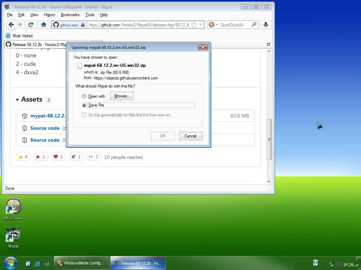Open the History menu
The image size is (361, 270).
(x=49, y=15)
